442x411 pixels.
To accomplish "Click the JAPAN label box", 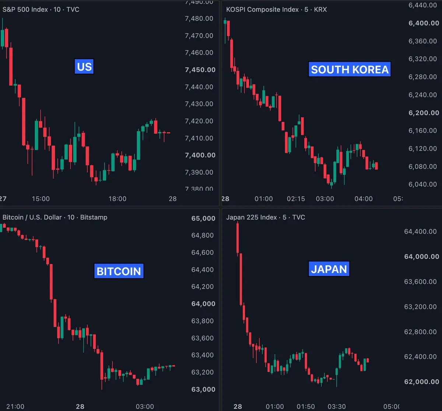I will pos(329,269).
